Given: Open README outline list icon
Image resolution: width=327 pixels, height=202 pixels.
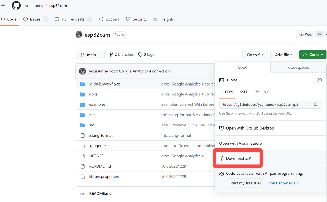Looking at the screenshot, I should 83,193.
